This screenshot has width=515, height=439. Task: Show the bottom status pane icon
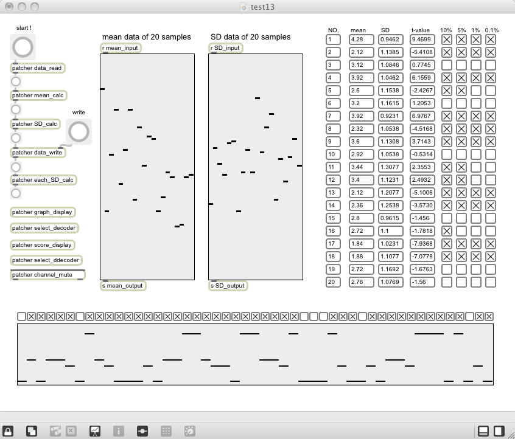483,431
